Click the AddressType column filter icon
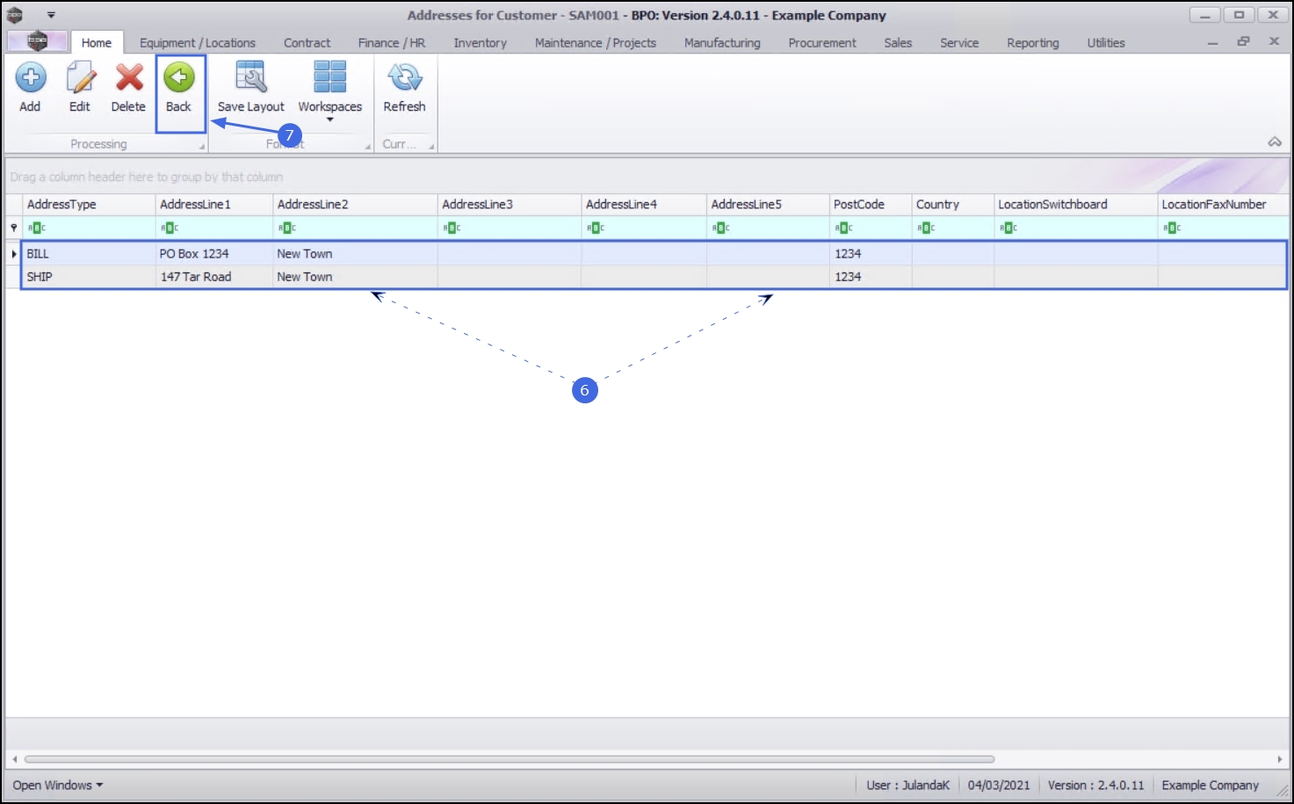1294x804 pixels. tap(36, 228)
